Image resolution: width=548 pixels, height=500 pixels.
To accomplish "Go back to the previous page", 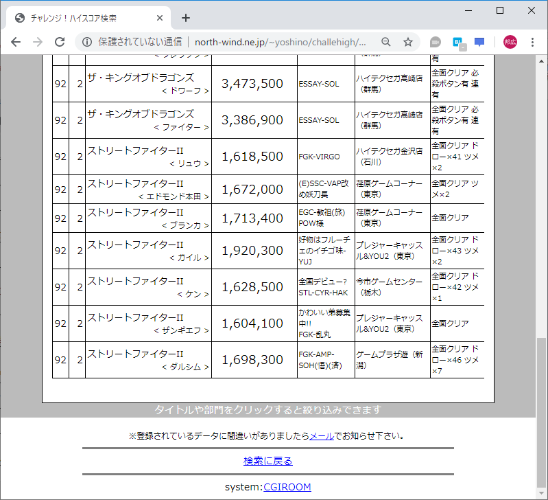I will (x=16, y=42).
